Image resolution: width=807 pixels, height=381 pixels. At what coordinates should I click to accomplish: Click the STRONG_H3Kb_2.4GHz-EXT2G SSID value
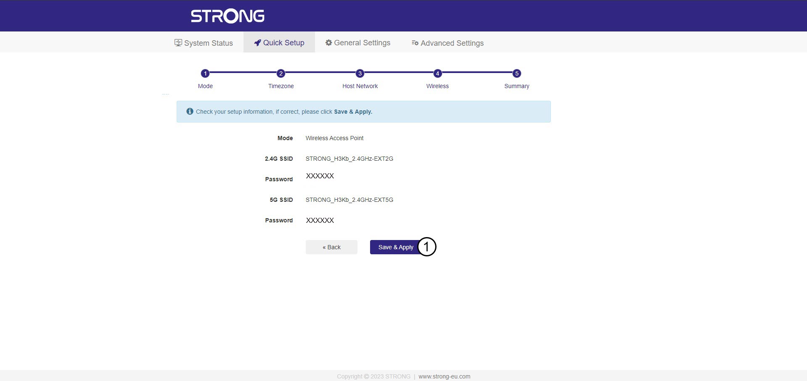349,159
